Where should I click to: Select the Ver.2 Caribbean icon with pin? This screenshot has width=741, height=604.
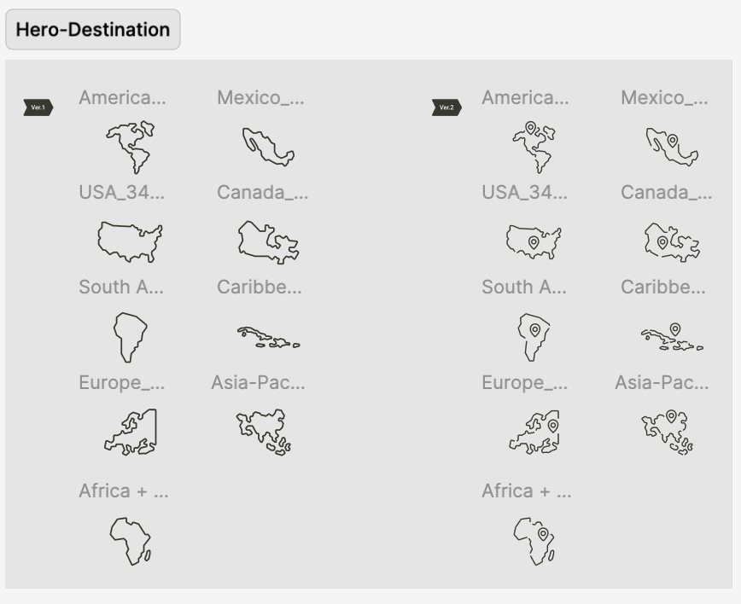[x=672, y=337]
